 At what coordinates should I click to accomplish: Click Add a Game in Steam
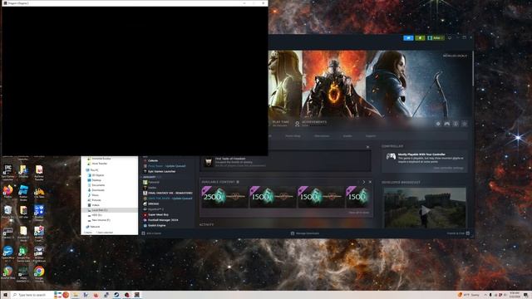point(151,233)
